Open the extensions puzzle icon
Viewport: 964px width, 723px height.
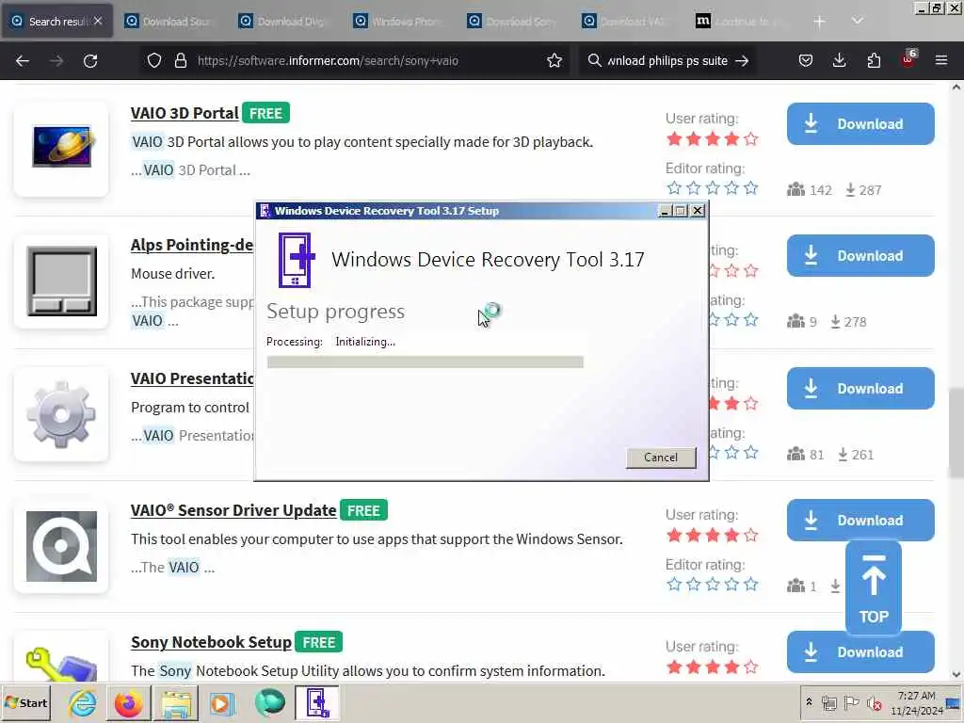point(874,61)
